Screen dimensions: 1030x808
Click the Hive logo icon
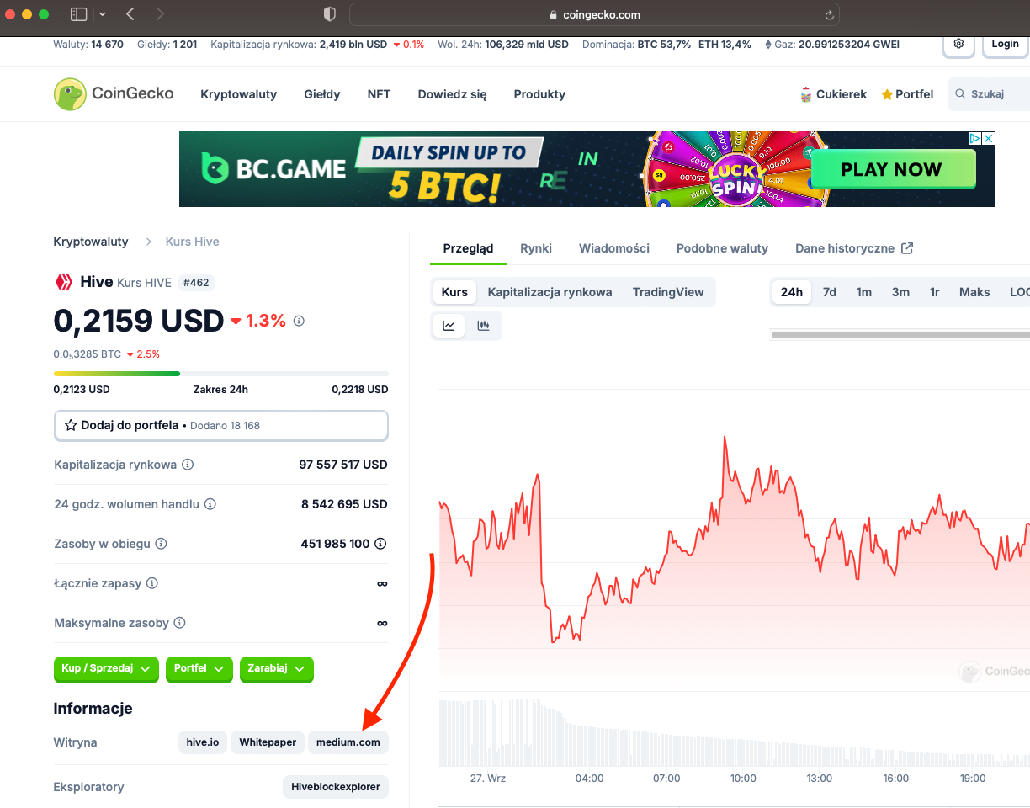pos(64,282)
